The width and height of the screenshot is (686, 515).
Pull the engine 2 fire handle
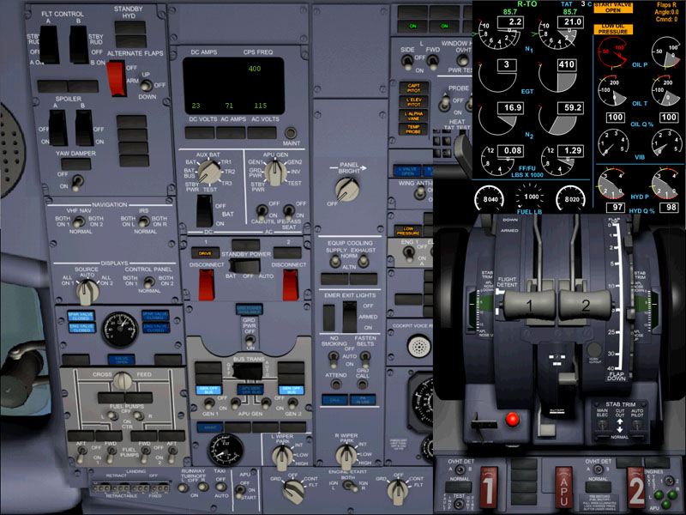[636, 488]
